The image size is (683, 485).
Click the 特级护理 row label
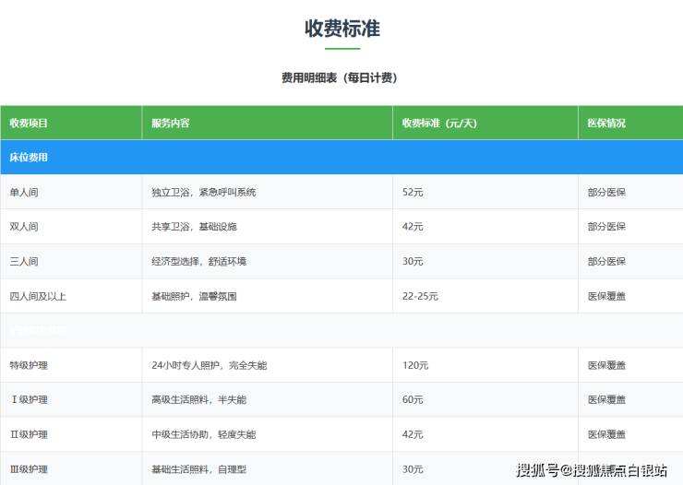pyautogui.click(x=29, y=366)
